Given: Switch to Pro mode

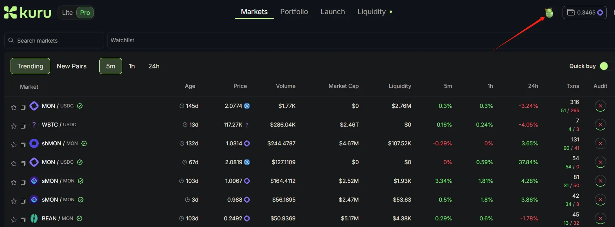Looking at the screenshot, I should click(85, 13).
